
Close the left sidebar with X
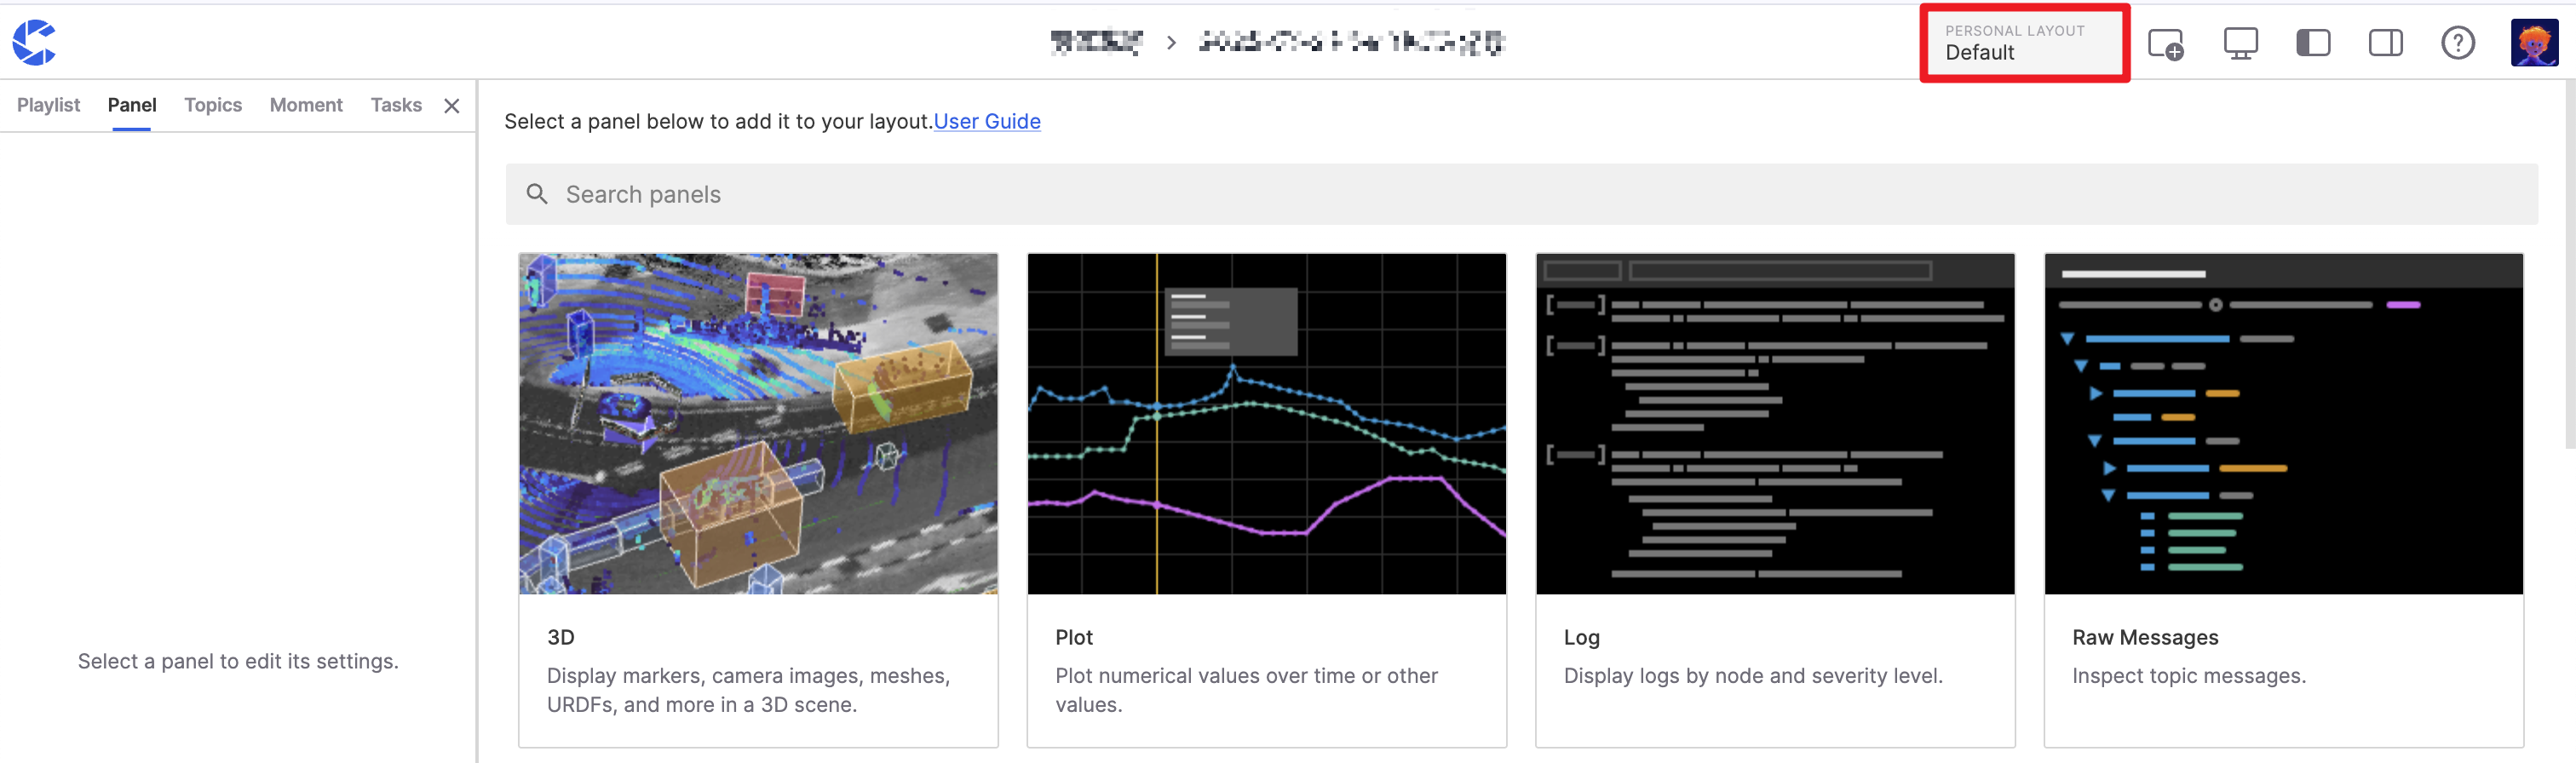pyautogui.click(x=452, y=106)
